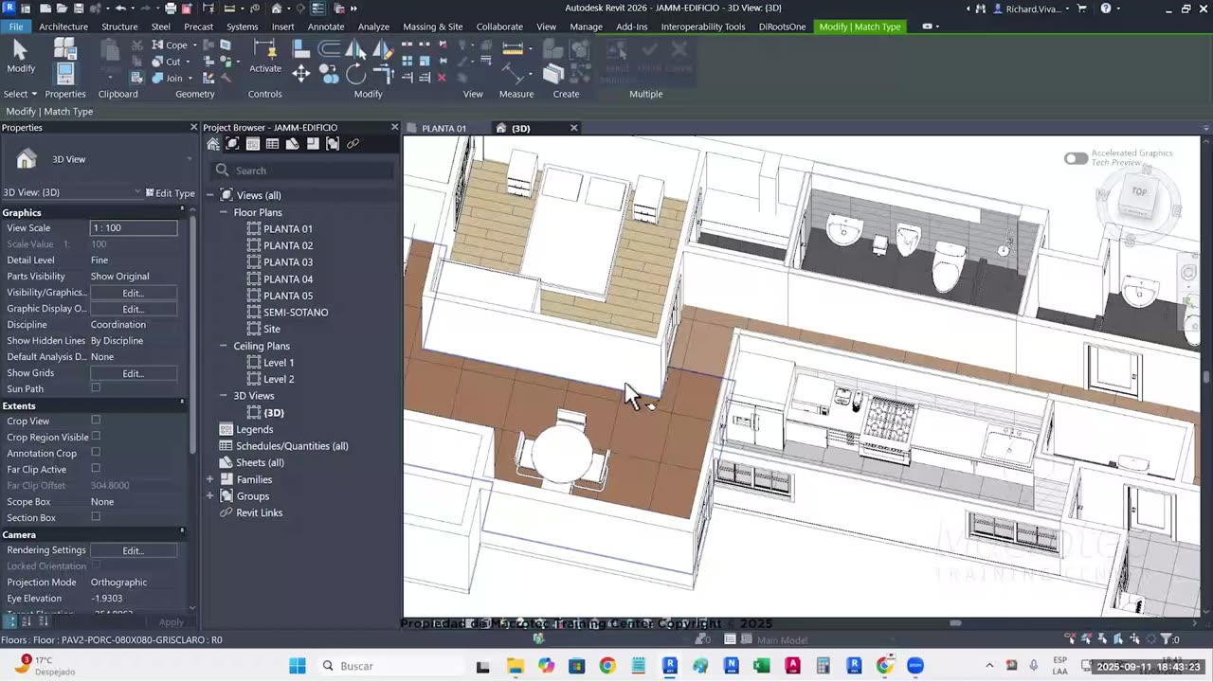The image size is (1213, 682).
Task: Expand the Families node
Action: pyautogui.click(x=210, y=479)
